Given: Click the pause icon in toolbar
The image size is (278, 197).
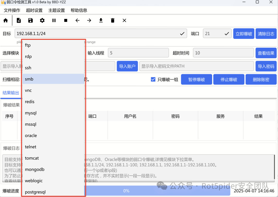Looking at the screenshot, I should pyautogui.click(x=54, y=20).
